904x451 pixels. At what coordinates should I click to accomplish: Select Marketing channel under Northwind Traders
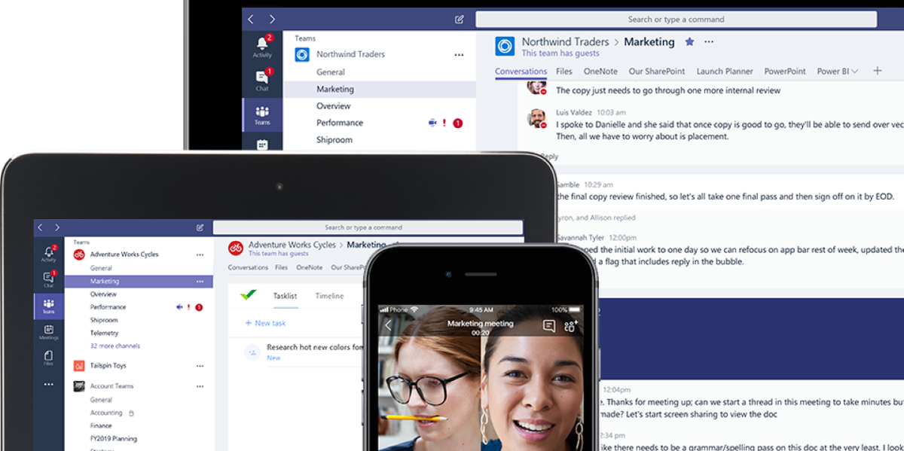pos(380,89)
